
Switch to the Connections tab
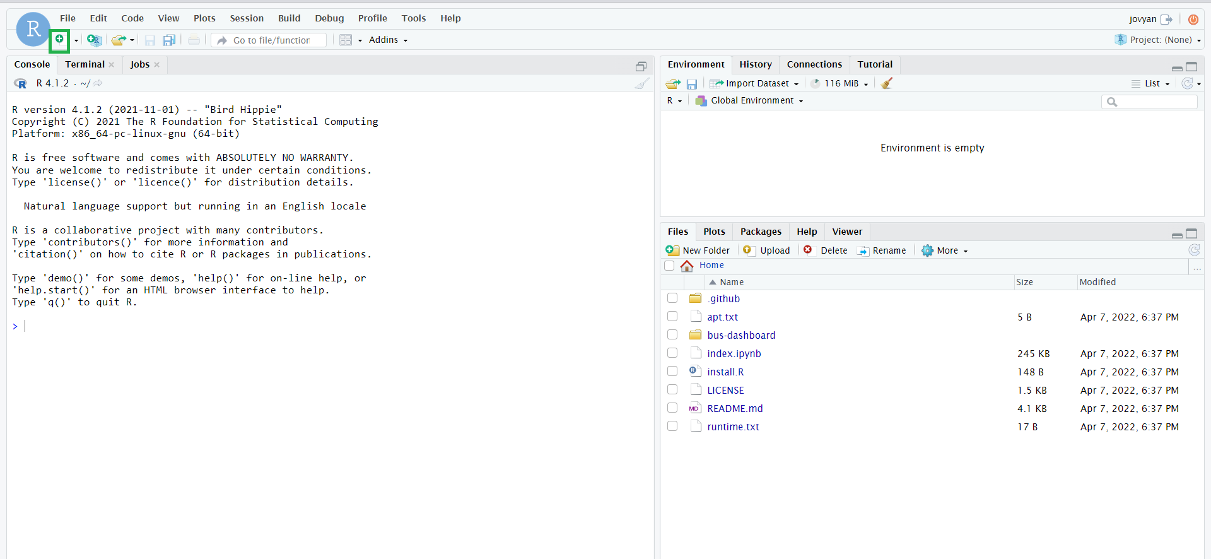coord(814,64)
